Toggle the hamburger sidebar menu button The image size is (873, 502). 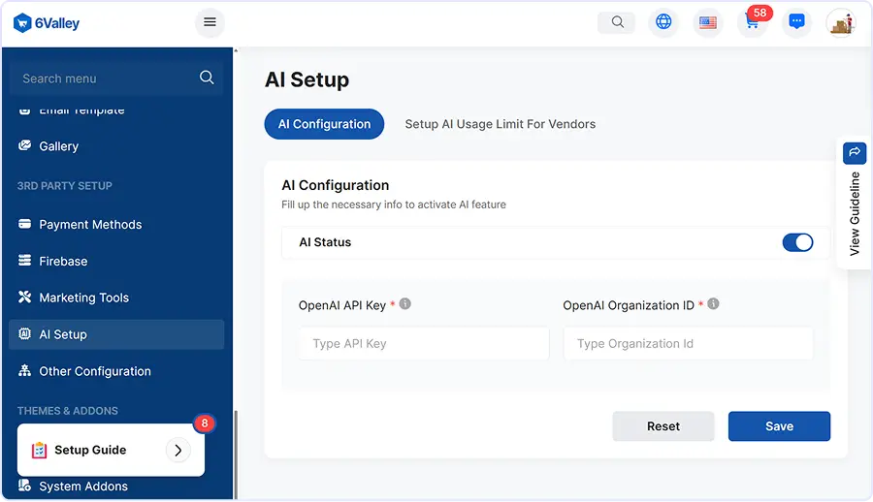click(x=210, y=22)
